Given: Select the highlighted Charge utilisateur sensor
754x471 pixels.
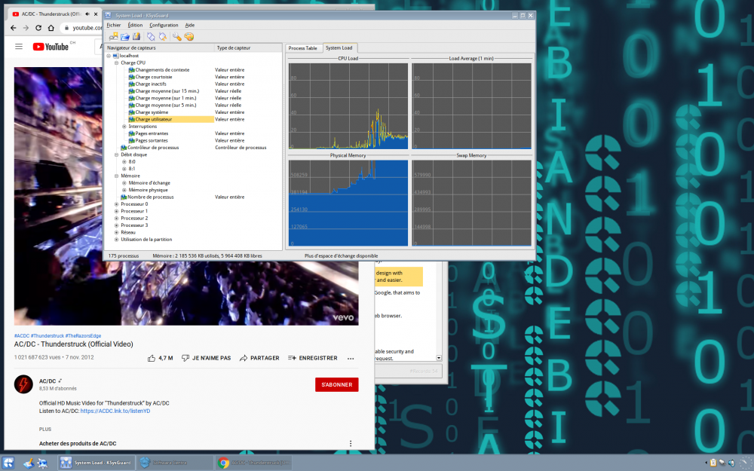Looking at the screenshot, I should pyautogui.click(x=170, y=119).
